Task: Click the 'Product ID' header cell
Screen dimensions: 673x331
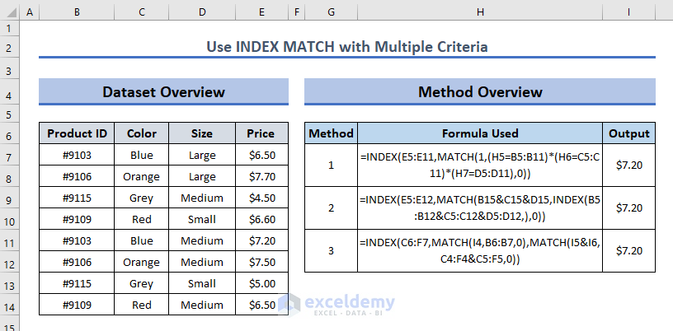Action: click(x=77, y=133)
